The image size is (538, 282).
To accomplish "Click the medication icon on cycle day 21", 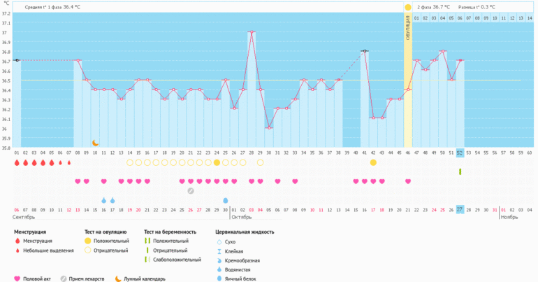I will [191, 190].
